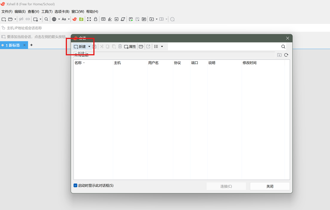The image size is (330, 210).
Task: Expand the list view dropdown arrow
Action: pos(162,46)
